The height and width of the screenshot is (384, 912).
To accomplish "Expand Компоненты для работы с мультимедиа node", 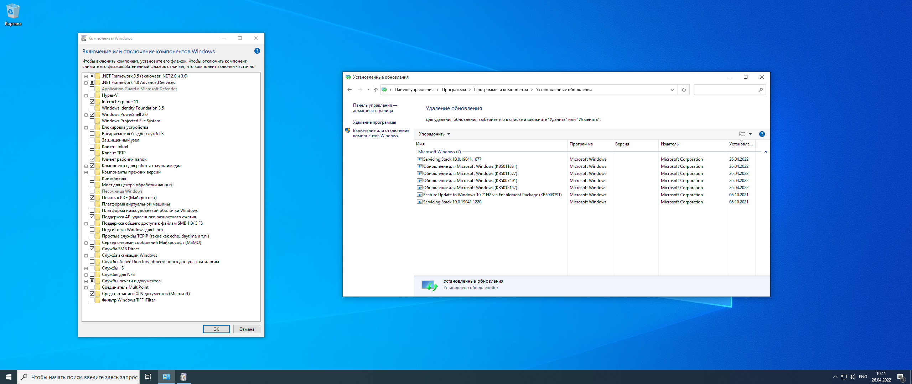I will [86, 166].
